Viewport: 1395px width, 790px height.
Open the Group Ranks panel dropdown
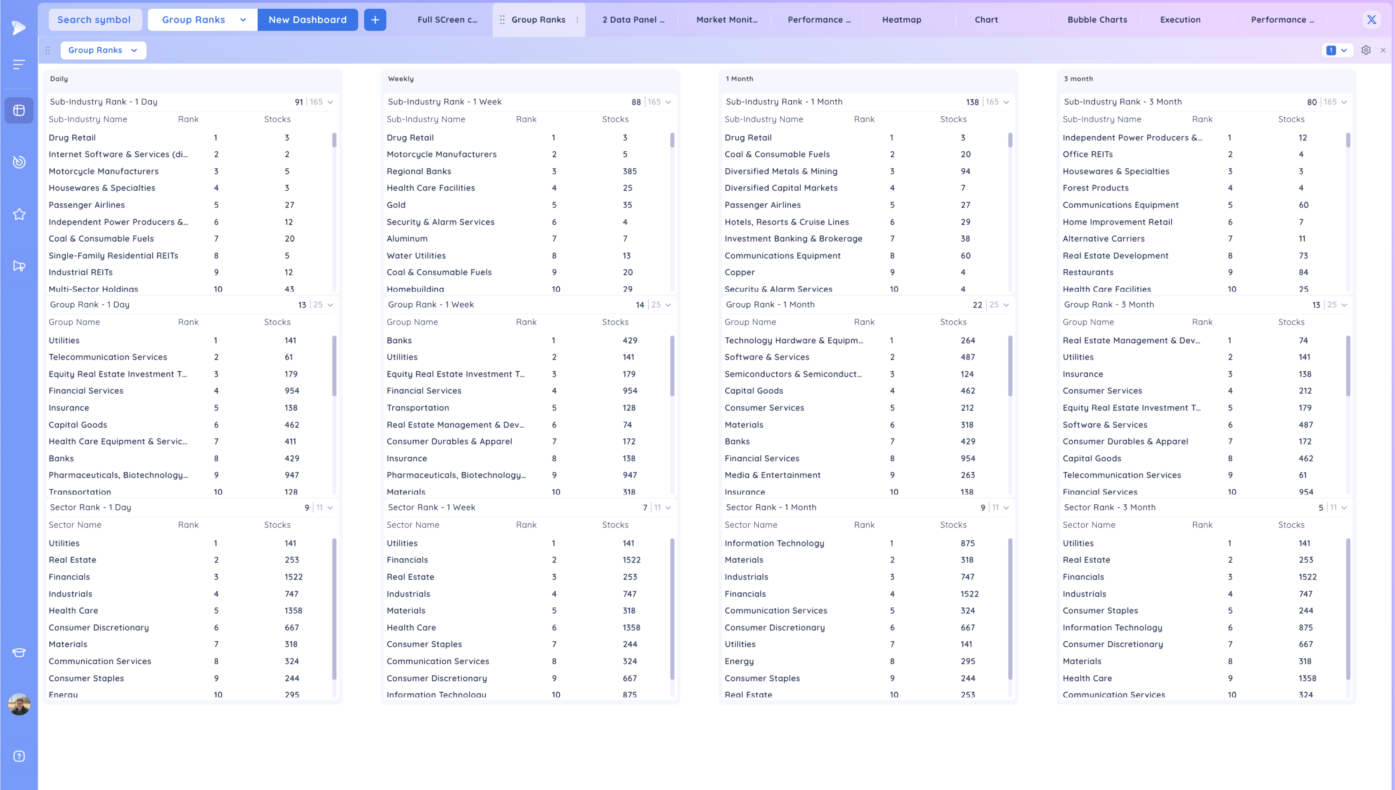tap(103, 51)
